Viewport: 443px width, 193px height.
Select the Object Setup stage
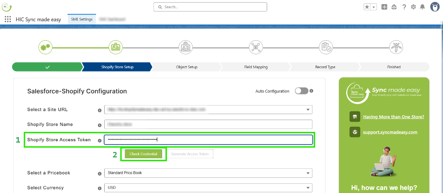(x=187, y=67)
